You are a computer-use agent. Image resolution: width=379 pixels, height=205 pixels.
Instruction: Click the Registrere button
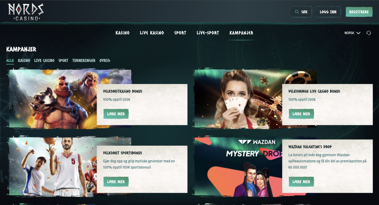pos(359,12)
